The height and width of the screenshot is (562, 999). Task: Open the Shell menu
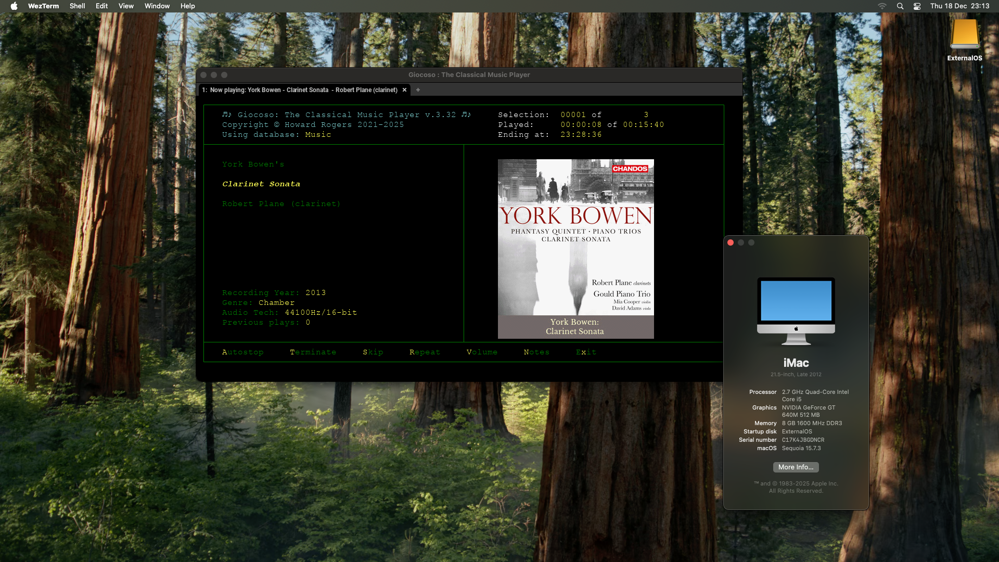(77, 6)
